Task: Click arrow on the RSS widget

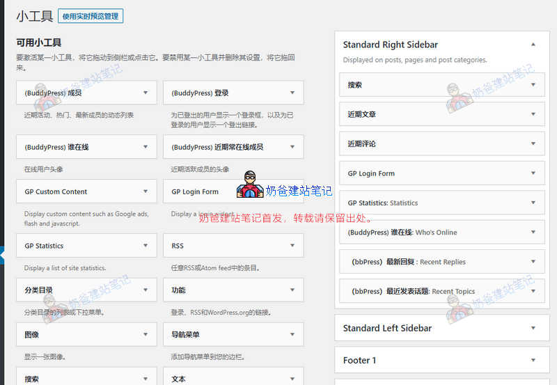Action: 292,246
